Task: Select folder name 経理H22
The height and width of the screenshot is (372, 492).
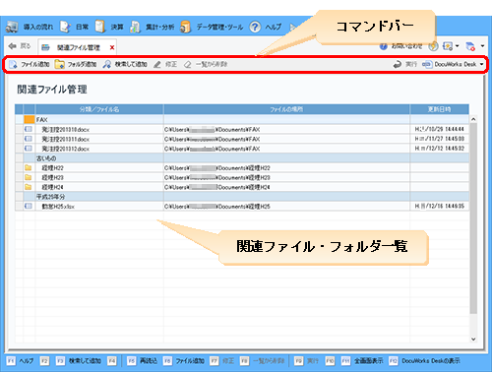Action: [x=52, y=168]
